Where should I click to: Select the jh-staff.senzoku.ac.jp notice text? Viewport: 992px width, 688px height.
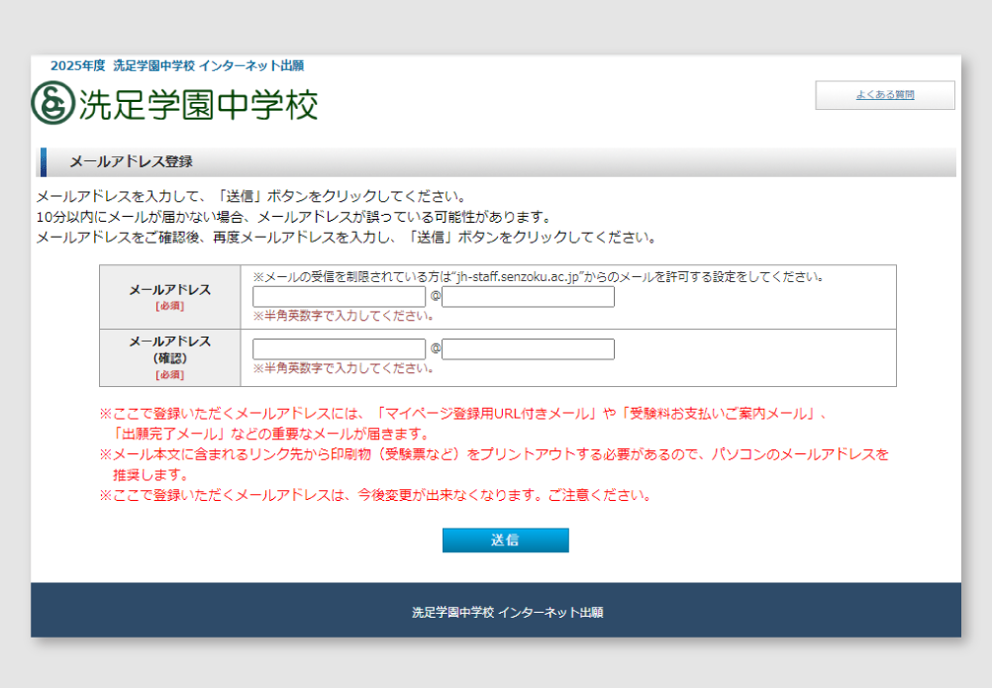point(538,277)
